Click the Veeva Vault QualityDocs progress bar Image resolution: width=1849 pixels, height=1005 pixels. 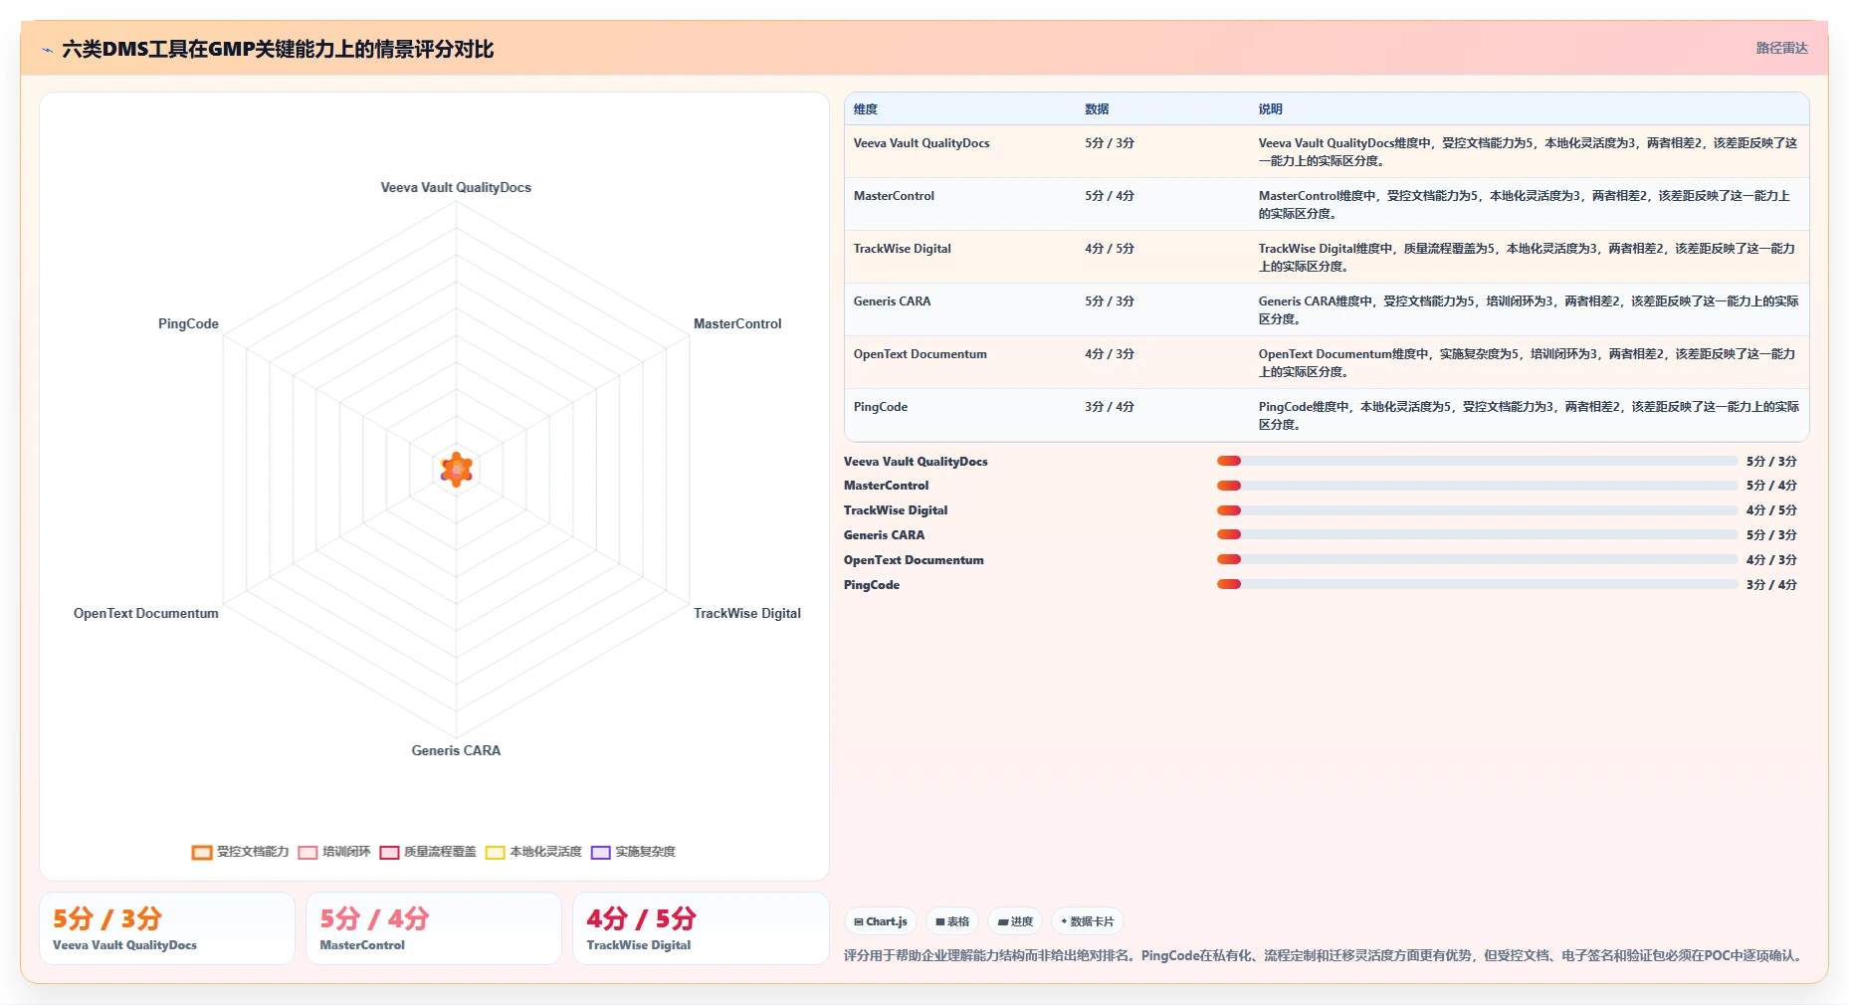(x=1477, y=461)
